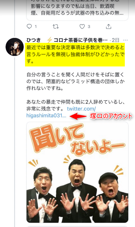Screen dimensions: 135x227
Task: Follow the twitter.com/higashimita031 link
Action: (x=61, y=112)
